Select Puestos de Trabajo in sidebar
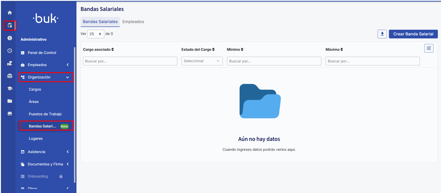Screen dimensions: 441x193 coord(45,114)
